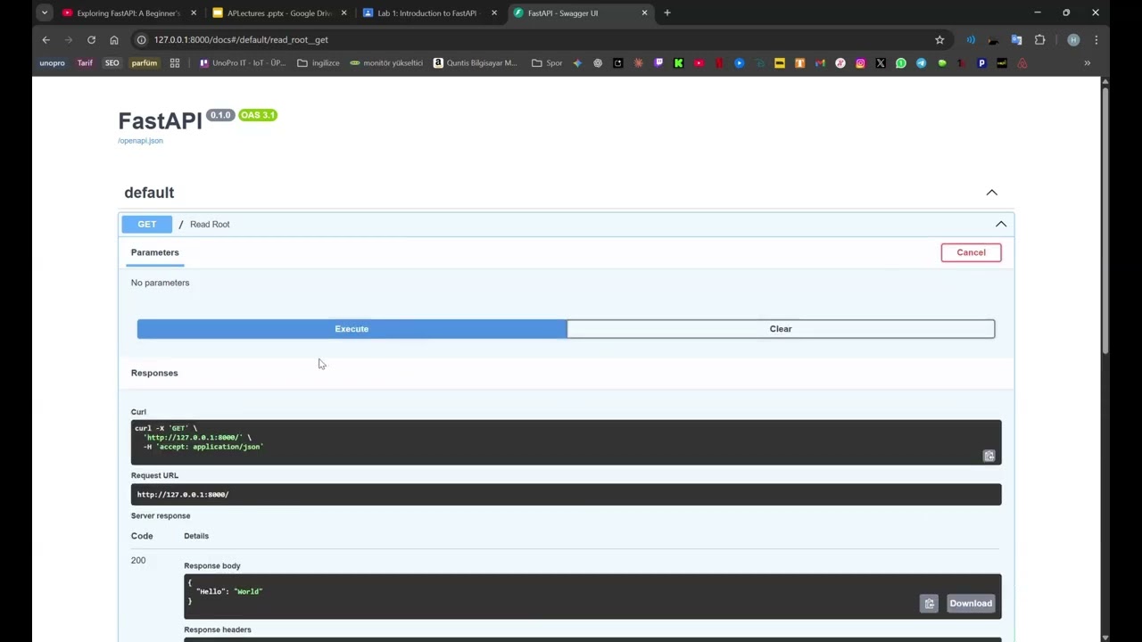
Task: Copy the curl command to clipboard
Action: (989, 456)
